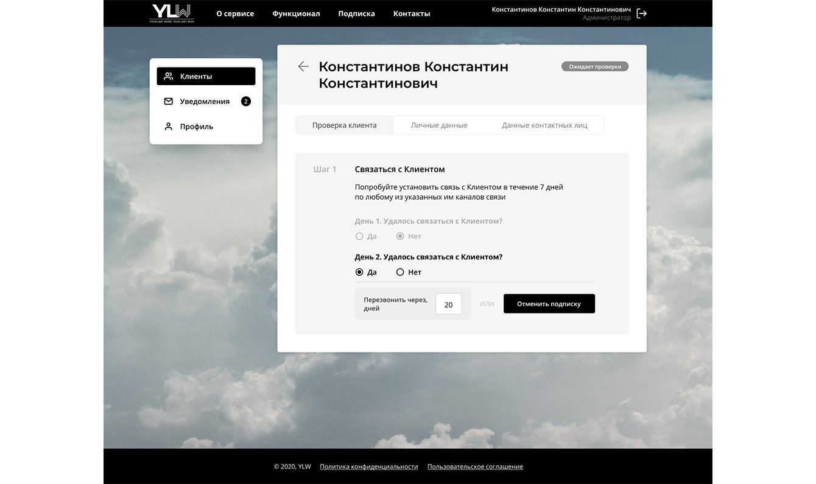Click the Уведомления envelope icon
This screenshot has height=484, width=816.
point(169,101)
